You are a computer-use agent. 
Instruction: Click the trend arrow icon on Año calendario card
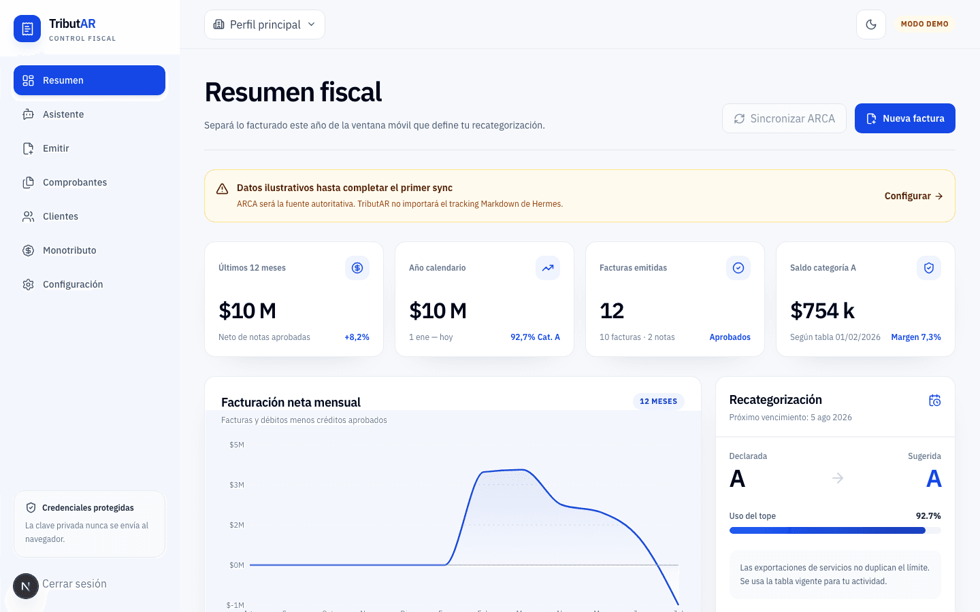coord(548,268)
